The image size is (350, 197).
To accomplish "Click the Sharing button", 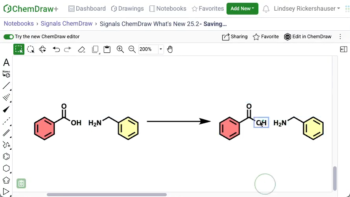I will 235,37.
